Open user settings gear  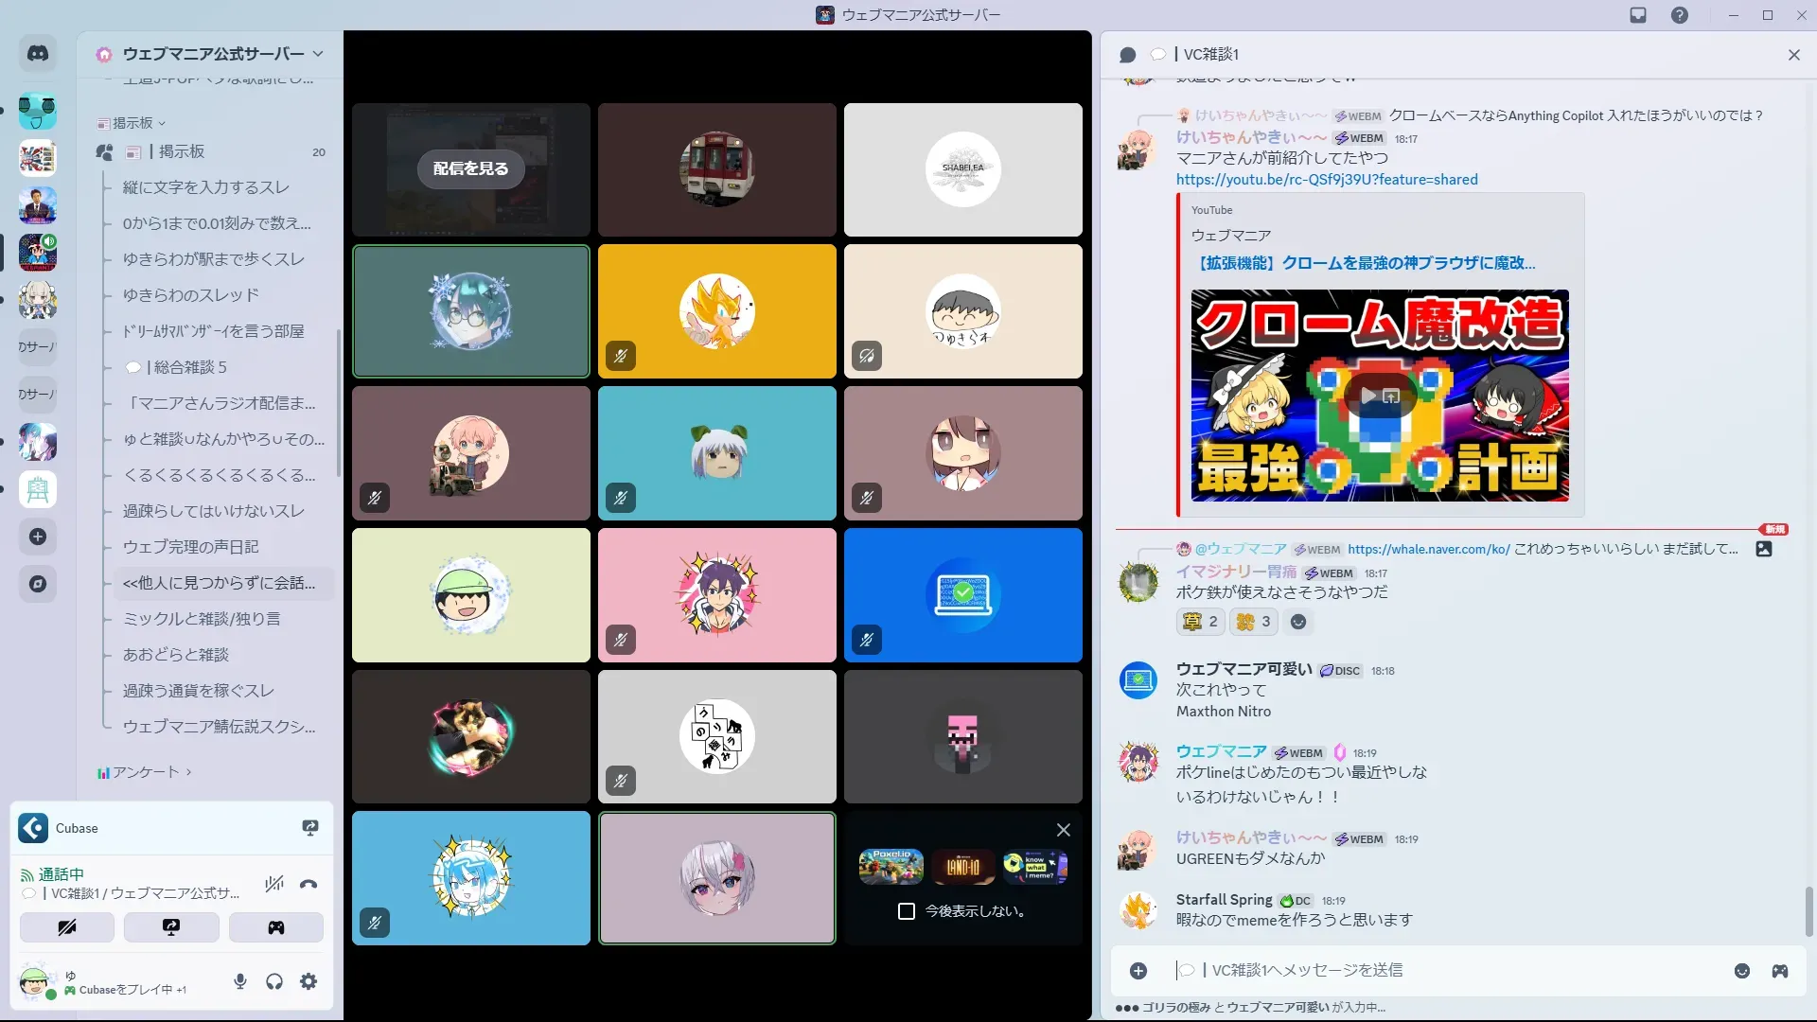tap(309, 981)
